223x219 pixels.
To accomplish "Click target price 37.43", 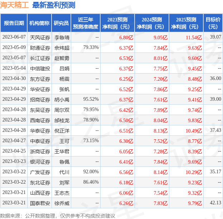I will point(215,130).
